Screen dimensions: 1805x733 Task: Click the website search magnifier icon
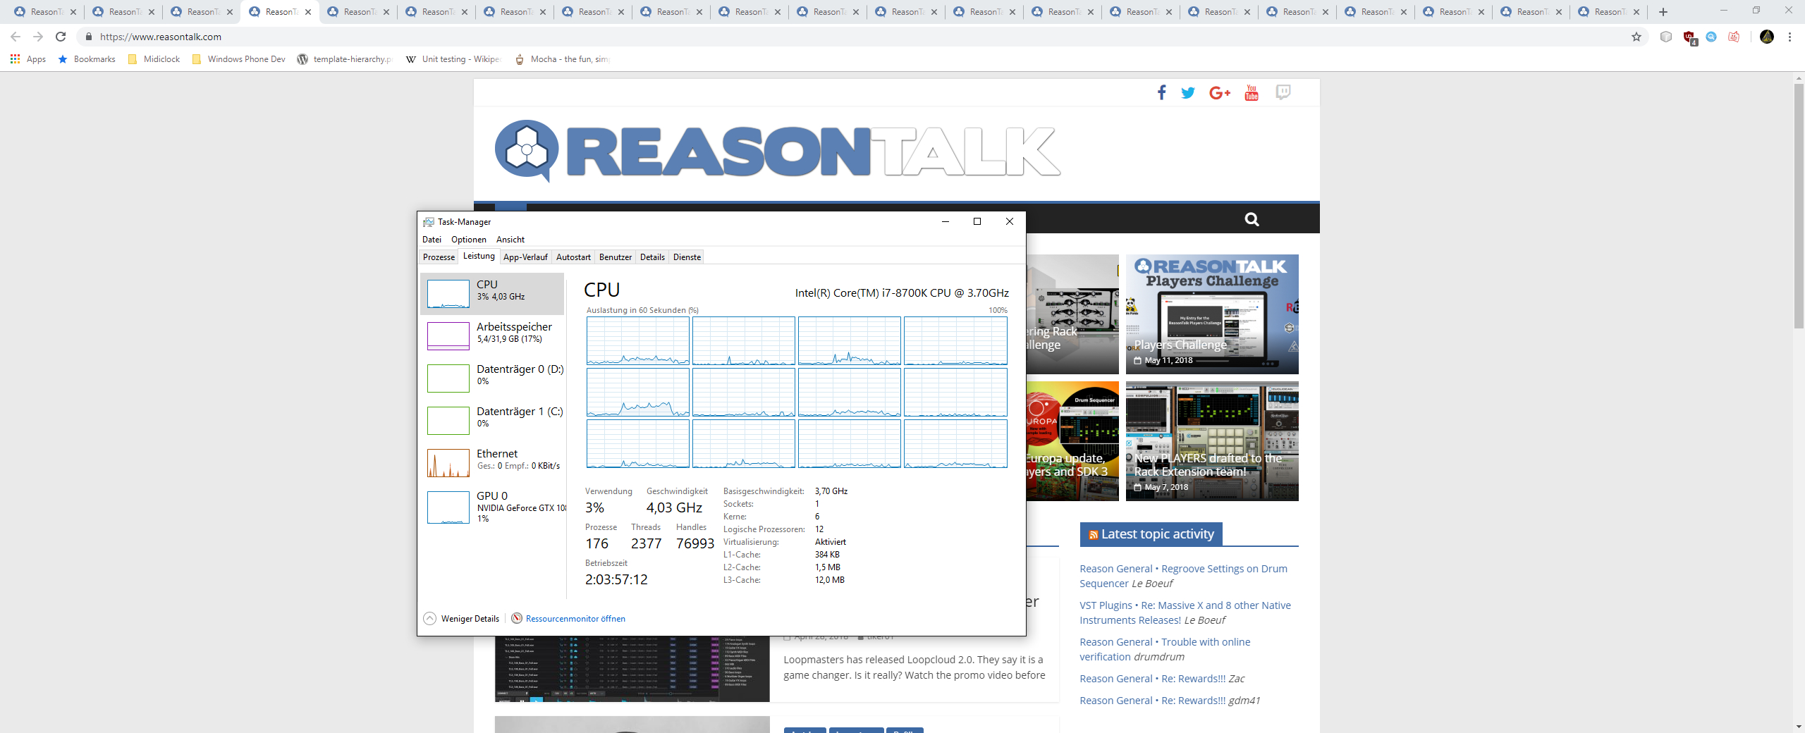[x=1252, y=219]
